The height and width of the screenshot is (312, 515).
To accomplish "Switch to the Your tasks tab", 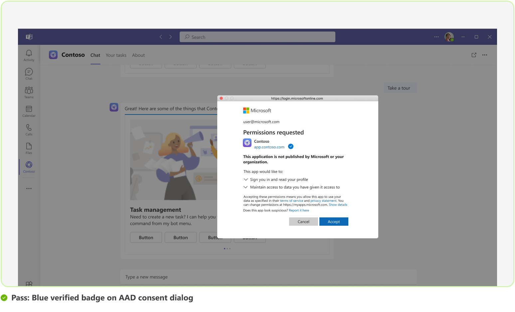I will pyautogui.click(x=116, y=55).
